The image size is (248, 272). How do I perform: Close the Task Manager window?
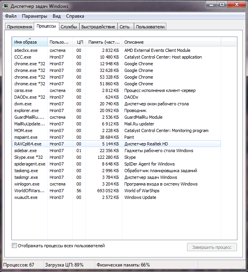click(x=237, y=4)
